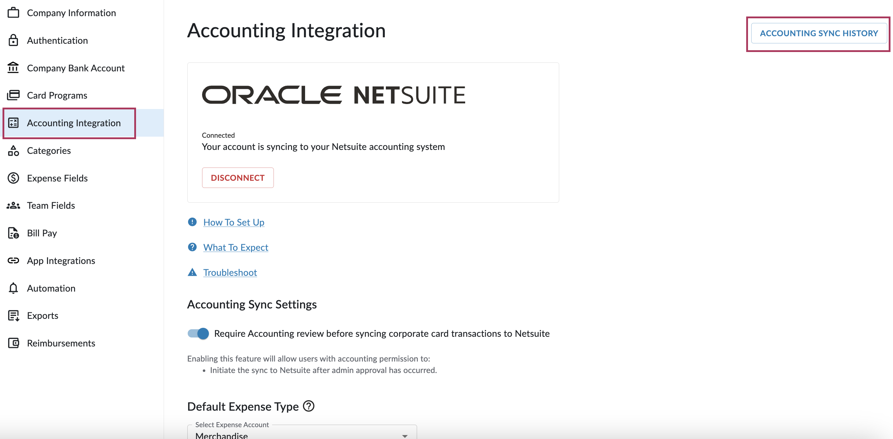The height and width of the screenshot is (439, 893).
Task: Go to the Authentication section
Action: [82, 40]
